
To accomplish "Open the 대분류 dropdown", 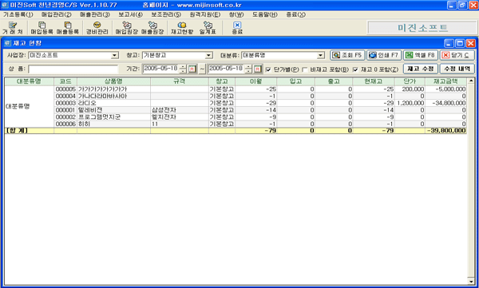I will tap(320, 55).
